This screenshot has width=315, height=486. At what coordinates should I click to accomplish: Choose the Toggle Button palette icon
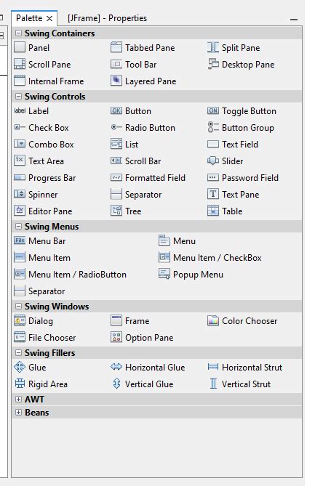point(213,110)
